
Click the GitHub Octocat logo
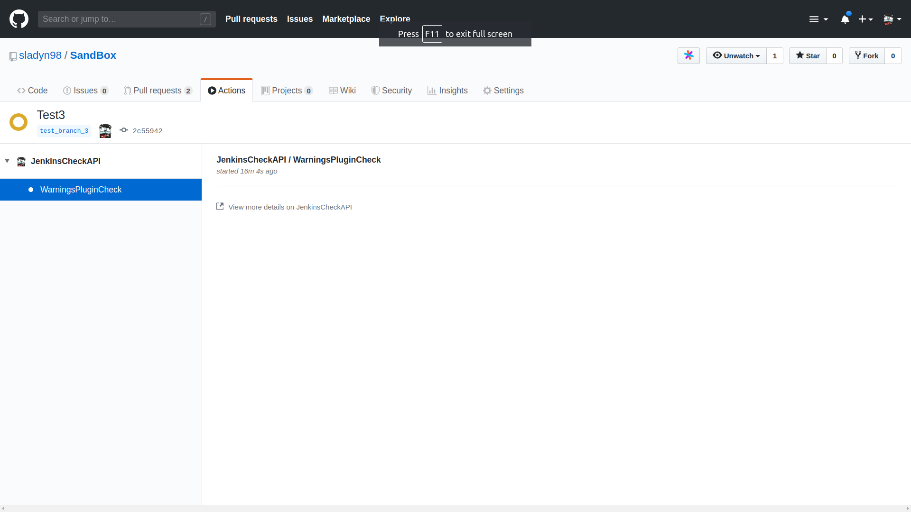point(19,19)
